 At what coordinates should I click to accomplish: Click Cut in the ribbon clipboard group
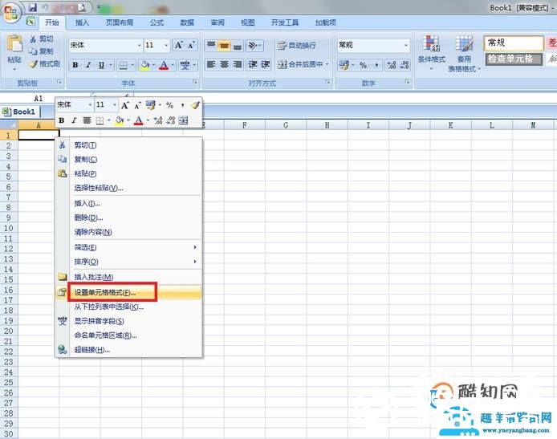point(42,39)
